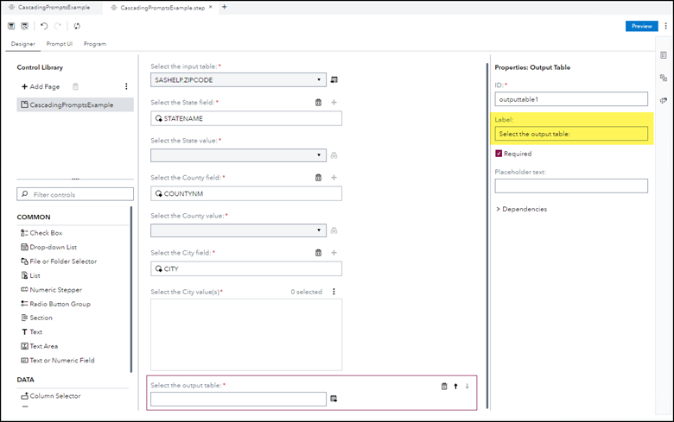Click the Save icon in toolbar
674x422 pixels.
11,26
